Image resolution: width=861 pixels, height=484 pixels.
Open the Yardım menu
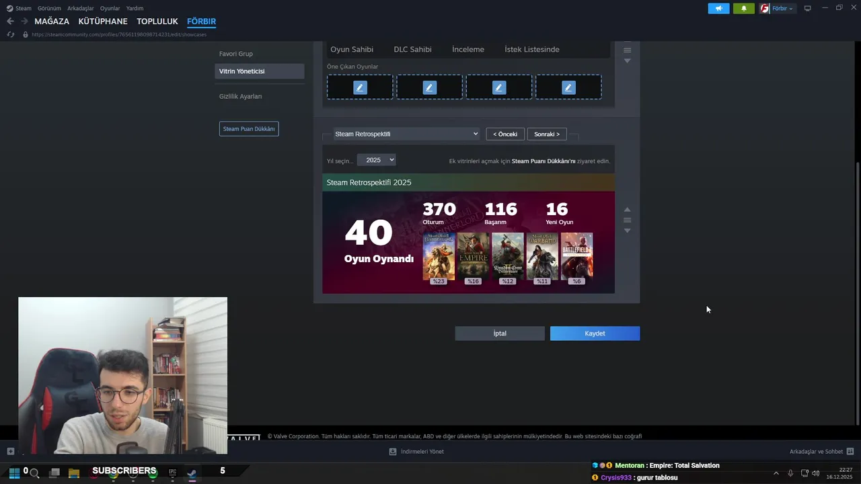(x=135, y=9)
